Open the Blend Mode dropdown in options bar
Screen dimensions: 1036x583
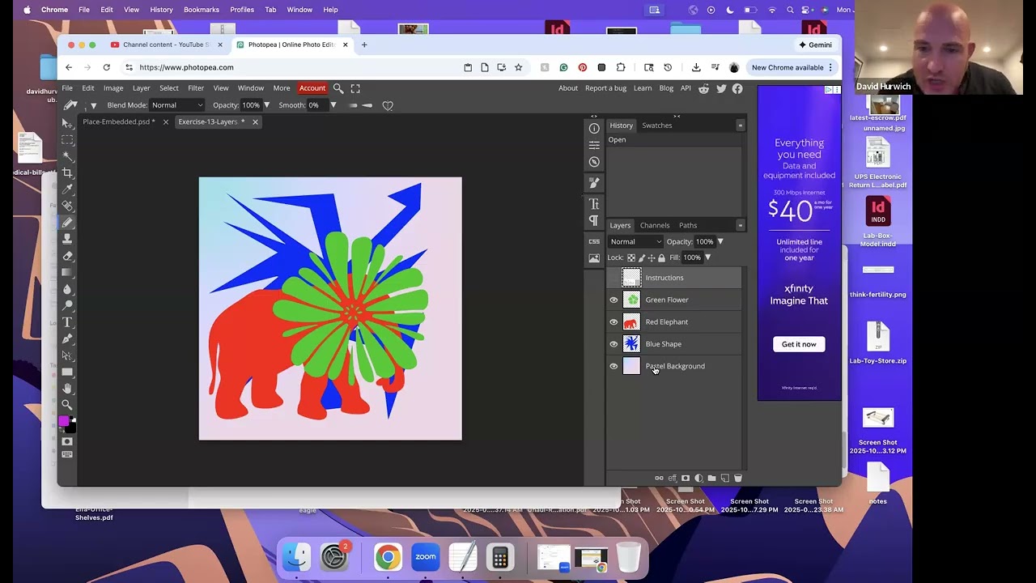pos(177,105)
